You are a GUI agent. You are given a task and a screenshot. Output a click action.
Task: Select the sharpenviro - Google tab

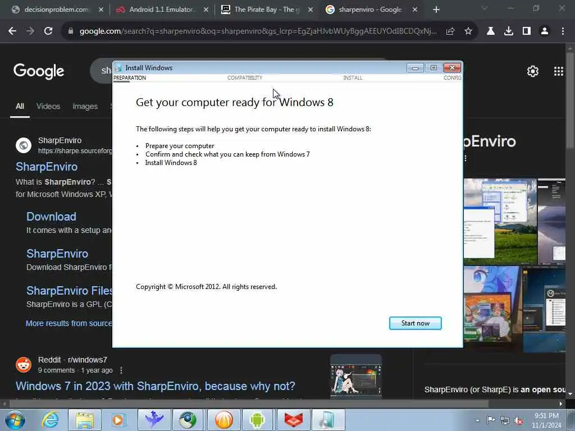click(371, 10)
